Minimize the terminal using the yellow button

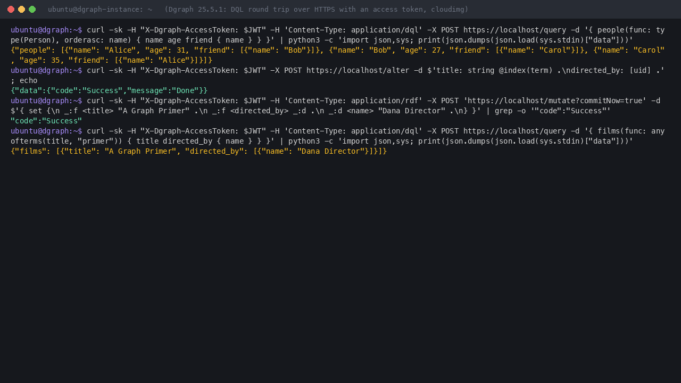[x=21, y=9]
